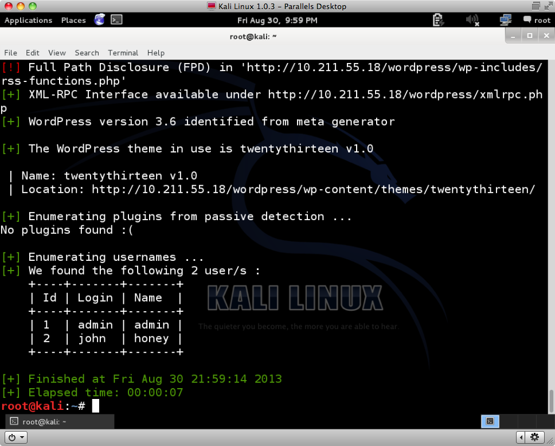The image size is (555, 446).
Task: Close the root@kali terminal window
Action: pos(546,36)
